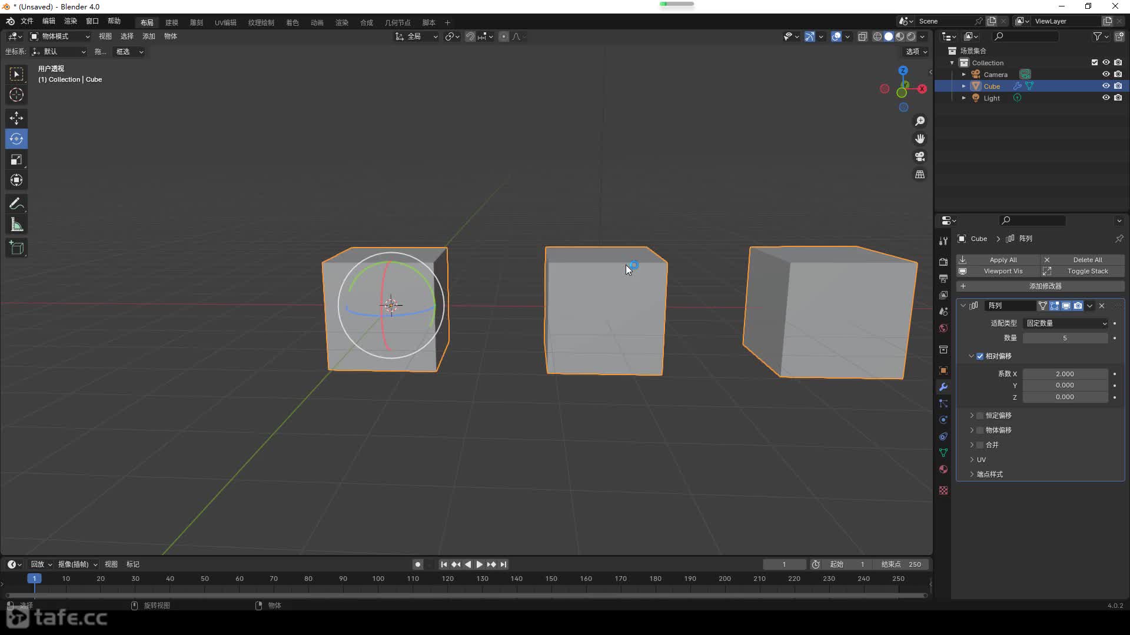Uncheck the 相对偏移 checkbox
This screenshot has width=1130, height=635.
click(x=980, y=356)
